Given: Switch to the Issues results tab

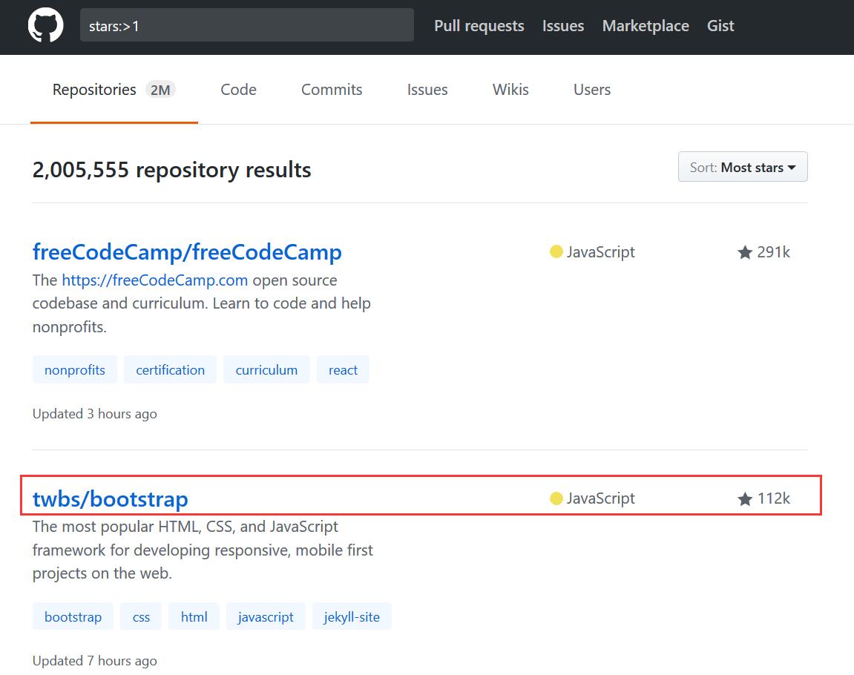Looking at the screenshot, I should coord(427,90).
